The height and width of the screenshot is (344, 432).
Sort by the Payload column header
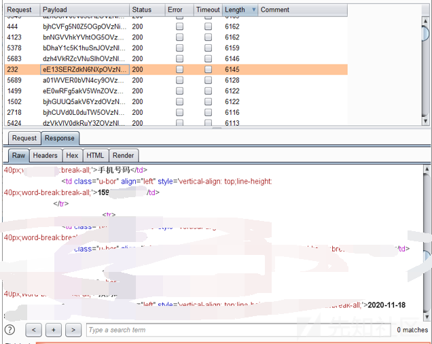pyautogui.click(x=85, y=10)
